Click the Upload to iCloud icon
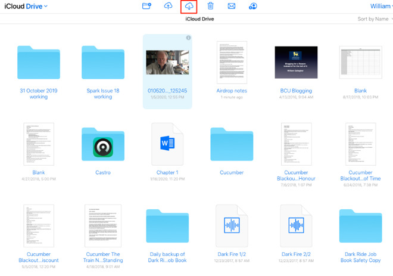 pos(169,6)
